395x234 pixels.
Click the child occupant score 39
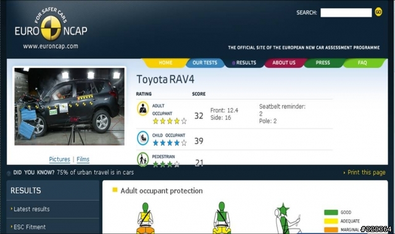(x=199, y=141)
